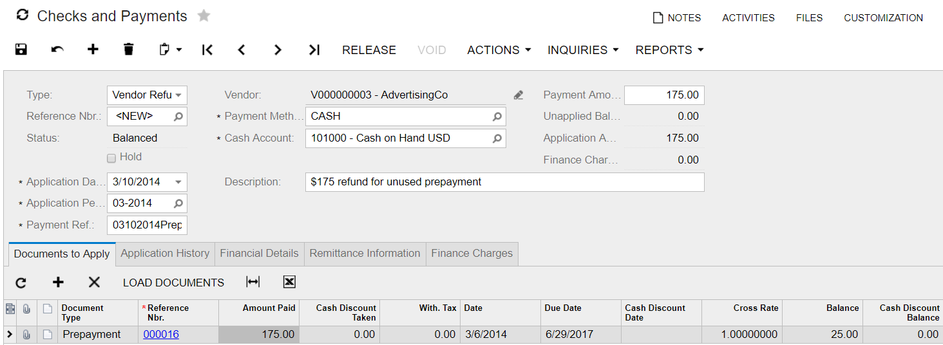Open the Cash Account lookup

point(497,138)
